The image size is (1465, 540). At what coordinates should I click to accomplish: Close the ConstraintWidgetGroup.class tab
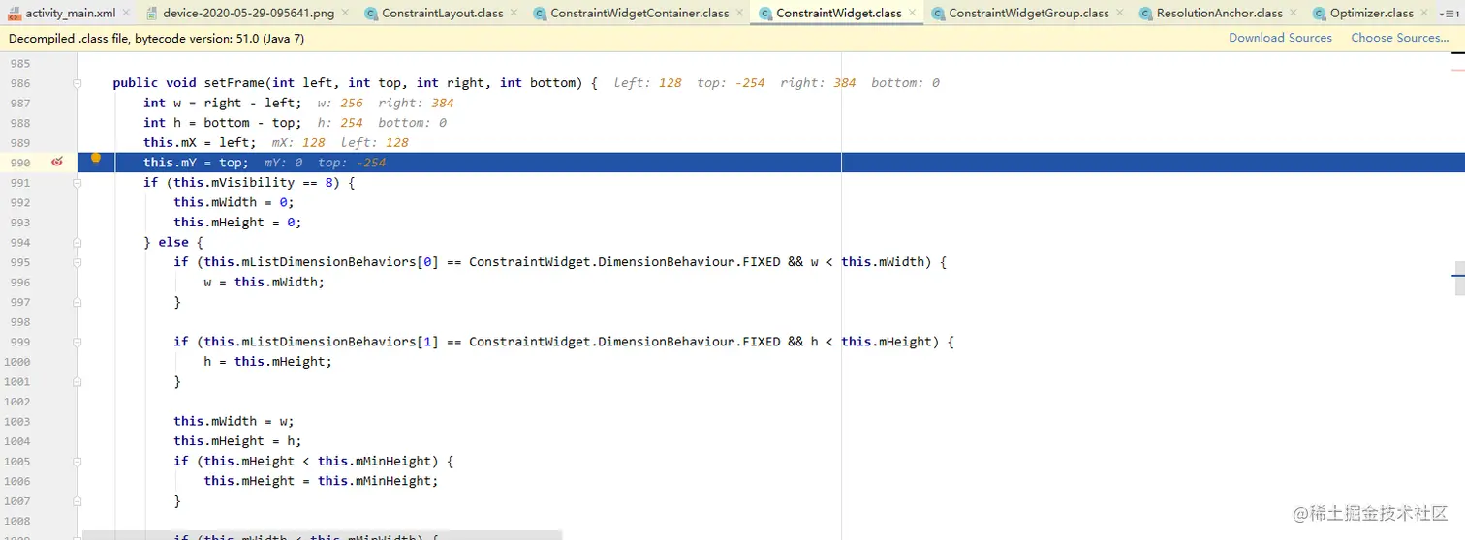pos(1120,14)
